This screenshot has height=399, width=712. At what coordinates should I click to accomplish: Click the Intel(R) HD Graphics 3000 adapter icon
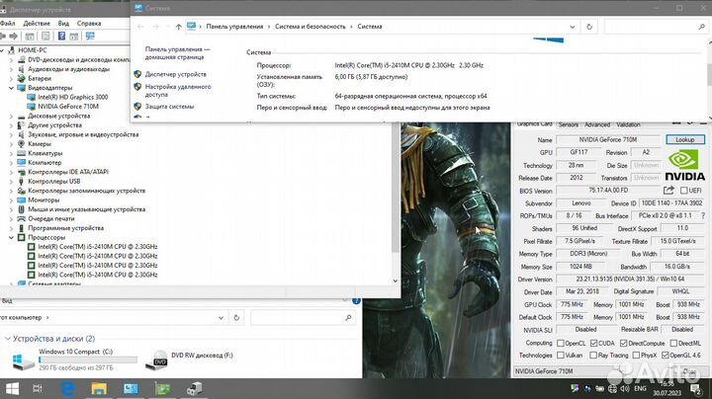point(32,97)
